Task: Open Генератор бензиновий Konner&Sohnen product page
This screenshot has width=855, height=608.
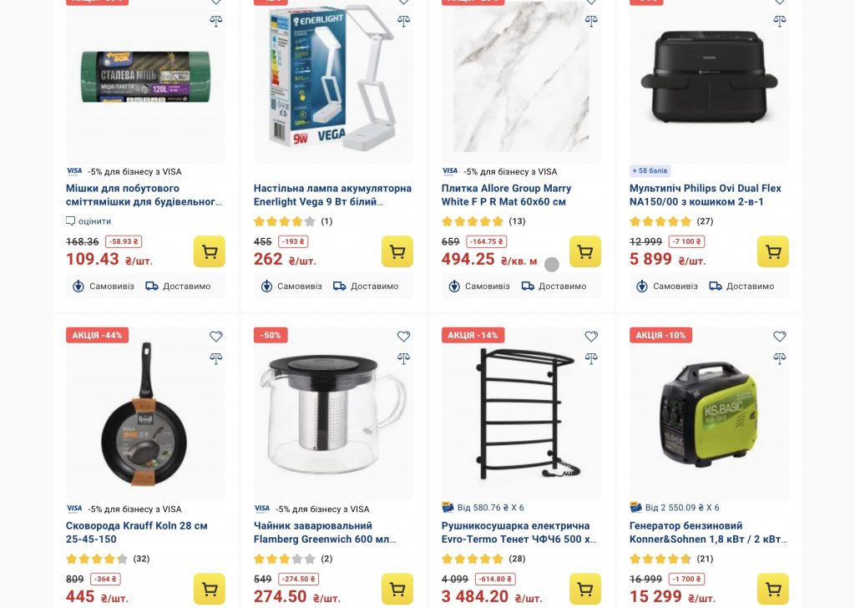Action: click(x=708, y=532)
